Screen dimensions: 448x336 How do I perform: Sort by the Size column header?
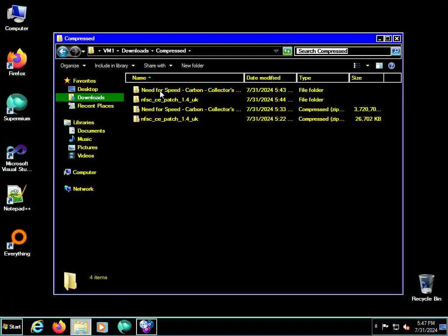367,78
